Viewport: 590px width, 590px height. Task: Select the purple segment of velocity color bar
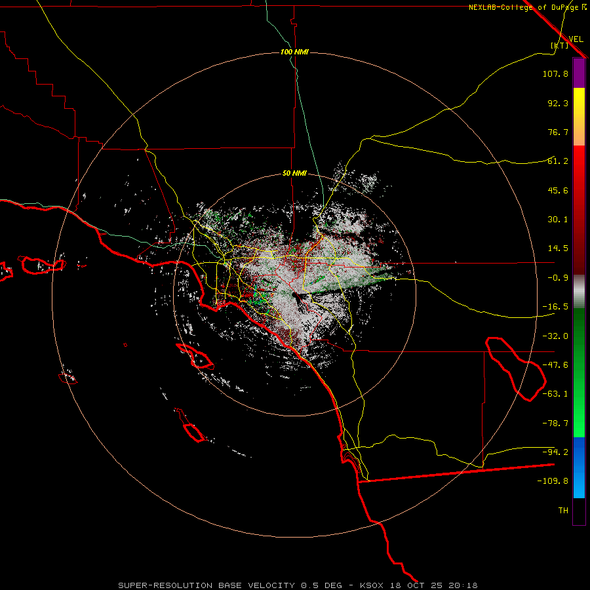point(579,73)
